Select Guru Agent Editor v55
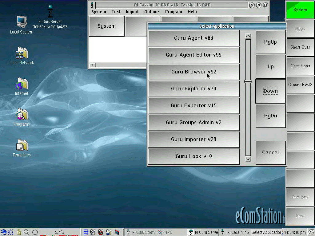This screenshot has height=236, width=315. [194, 55]
